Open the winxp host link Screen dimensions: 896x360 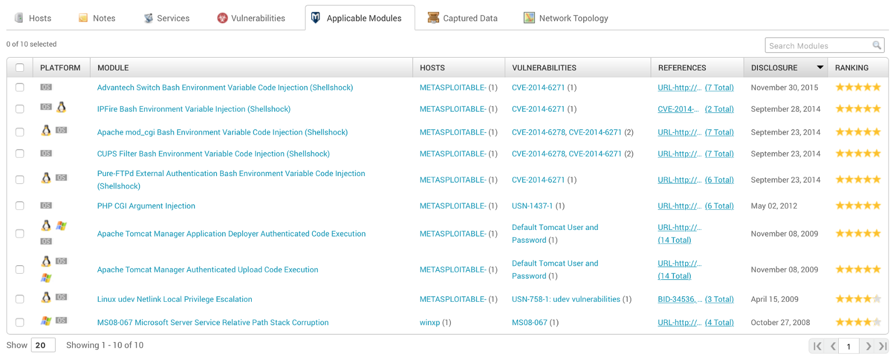coord(429,322)
